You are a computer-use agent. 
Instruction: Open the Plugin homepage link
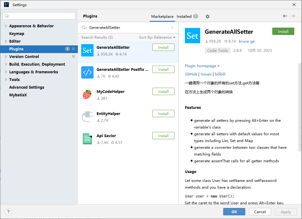click(x=202, y=66)
